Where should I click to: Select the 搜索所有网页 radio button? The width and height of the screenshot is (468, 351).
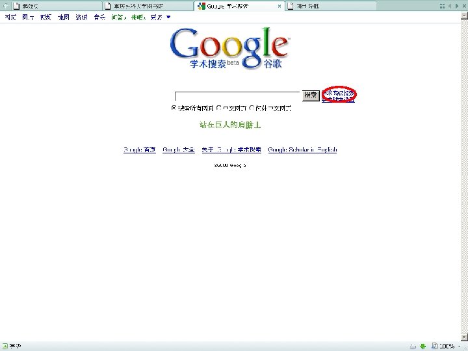pos(174,108)
